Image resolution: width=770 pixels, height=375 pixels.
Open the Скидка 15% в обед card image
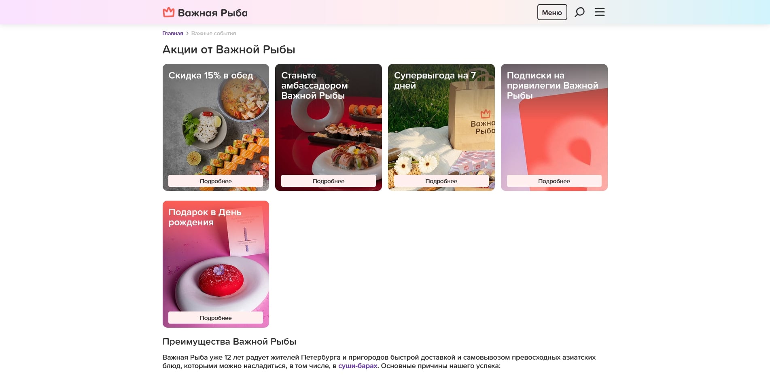(x=216, y=127)
